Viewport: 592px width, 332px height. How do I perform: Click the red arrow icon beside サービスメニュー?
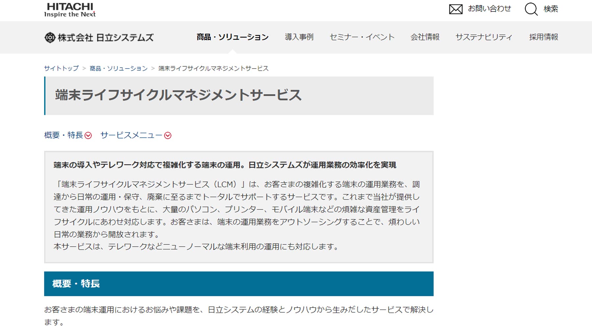click(168, 135)
